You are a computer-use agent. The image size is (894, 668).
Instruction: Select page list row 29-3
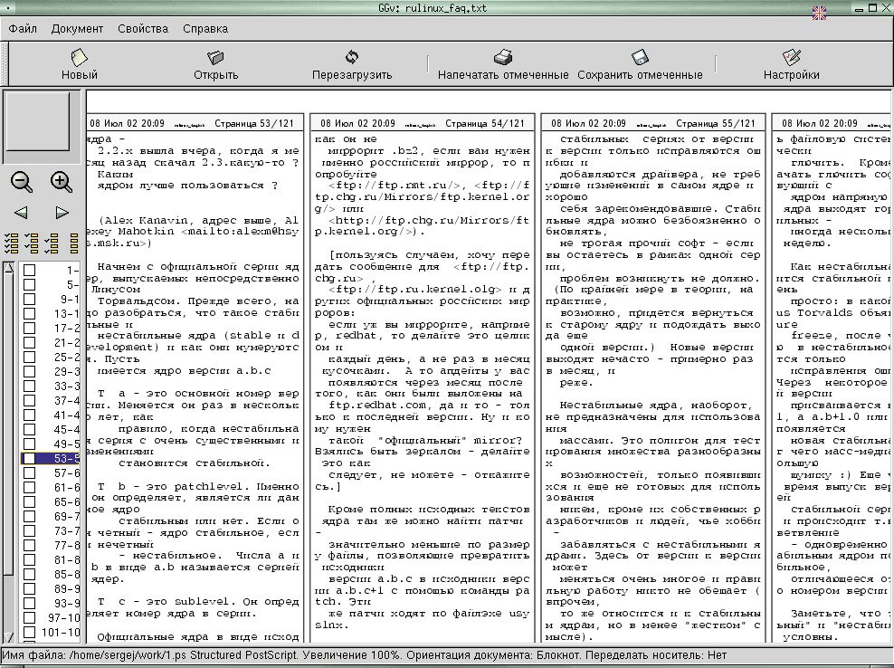pyautogui.click(x=50, y=371)
